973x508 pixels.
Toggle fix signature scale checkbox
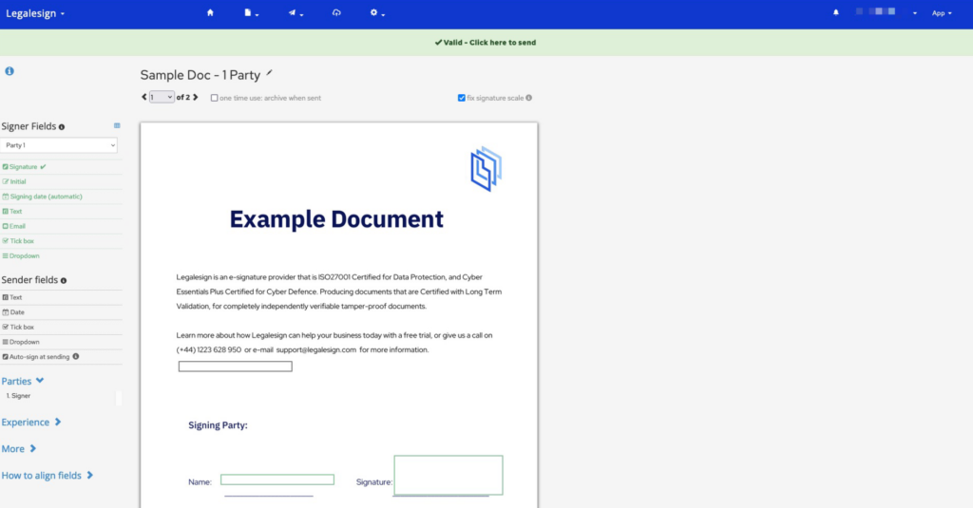461,98
